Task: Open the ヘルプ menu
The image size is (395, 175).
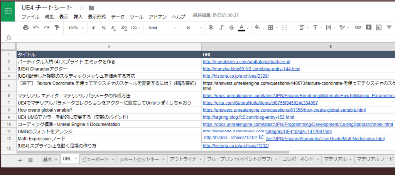Action: 179,17
